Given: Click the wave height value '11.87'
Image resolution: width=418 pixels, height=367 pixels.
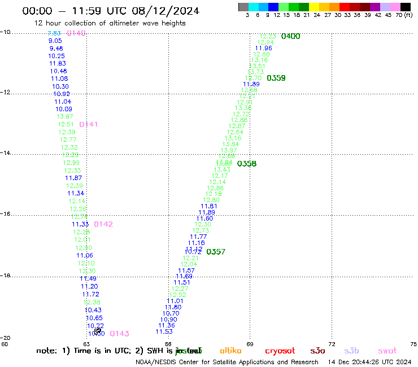Looking at the screenshot, I should [73, 178].
